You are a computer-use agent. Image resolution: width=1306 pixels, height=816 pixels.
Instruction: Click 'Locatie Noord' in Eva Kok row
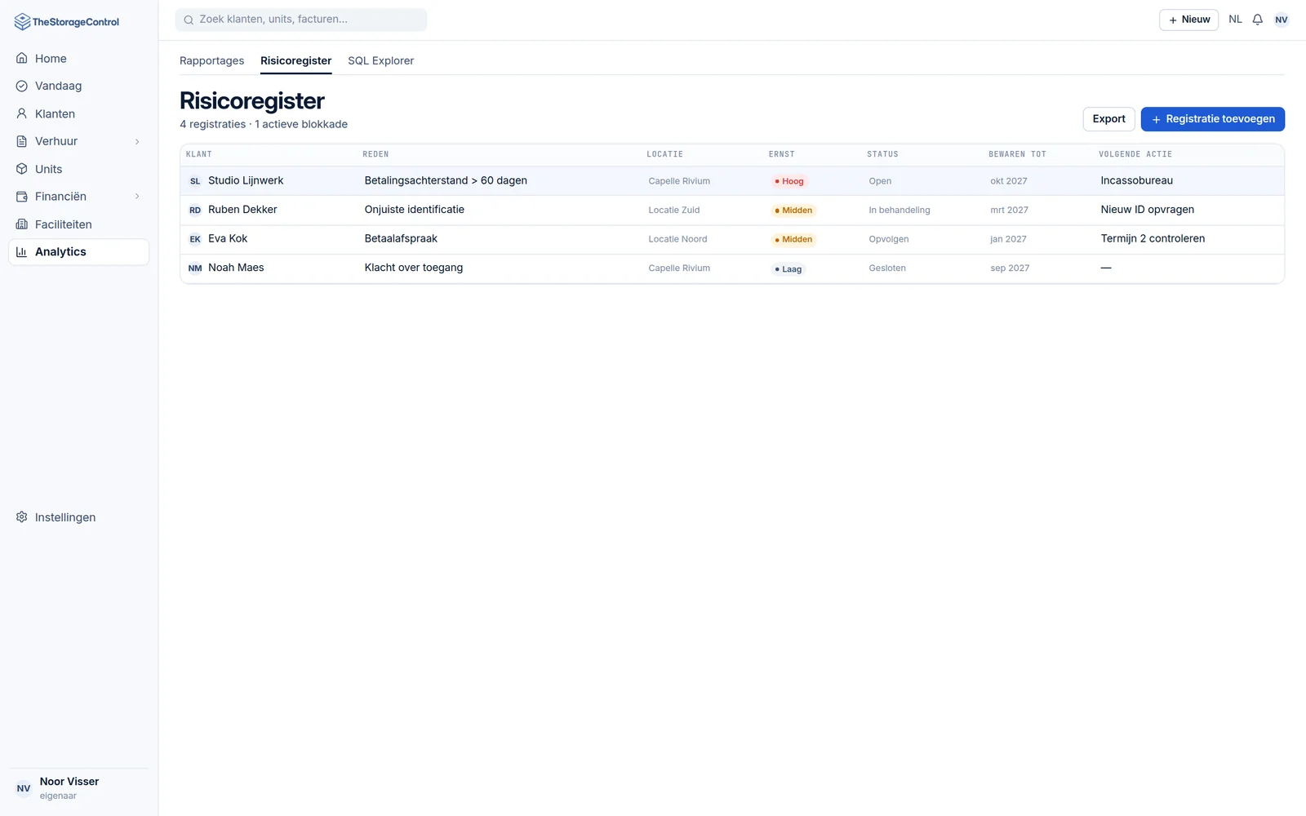[x=677, y=239]
